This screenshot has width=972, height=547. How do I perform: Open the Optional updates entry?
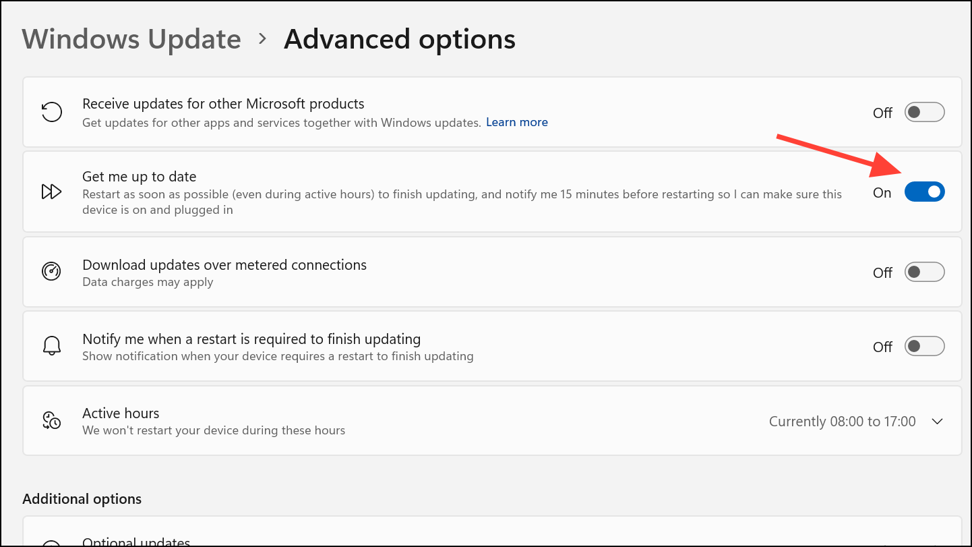[136, 542]
